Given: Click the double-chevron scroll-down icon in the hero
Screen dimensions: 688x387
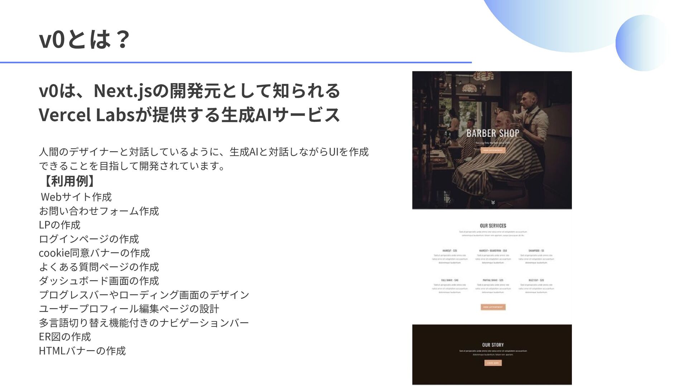Looking at the screenshot, I should coord(493,202).
